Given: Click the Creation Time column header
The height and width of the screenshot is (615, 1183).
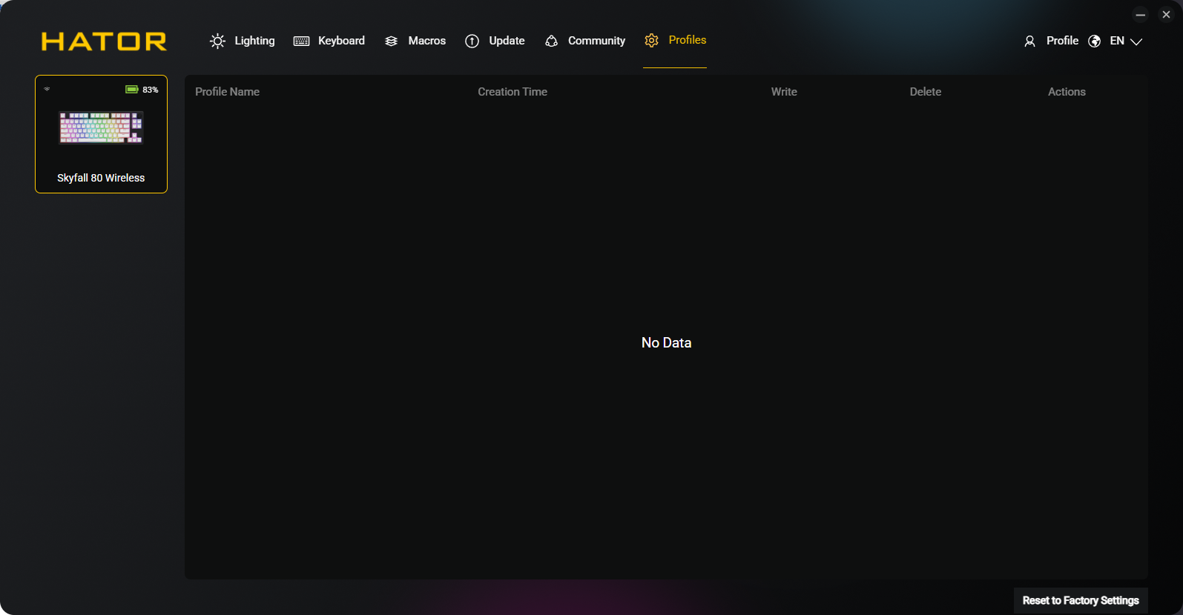Looking at the screenshot, I should coord(513,92).
